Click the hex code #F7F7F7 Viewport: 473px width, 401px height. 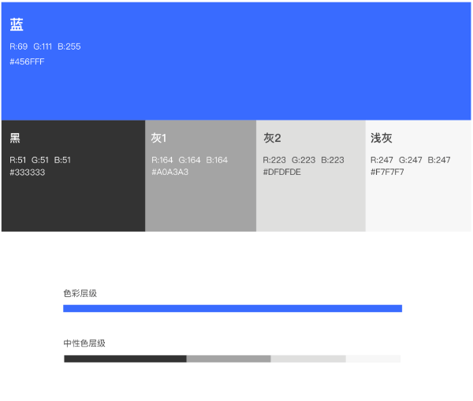tap(387, 173)
